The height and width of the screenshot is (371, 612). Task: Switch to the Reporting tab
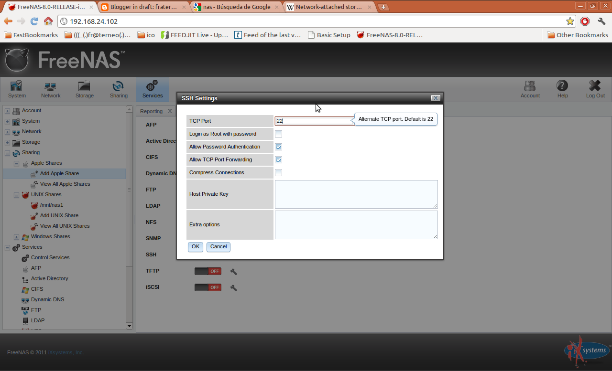click(x=151, y=111)
